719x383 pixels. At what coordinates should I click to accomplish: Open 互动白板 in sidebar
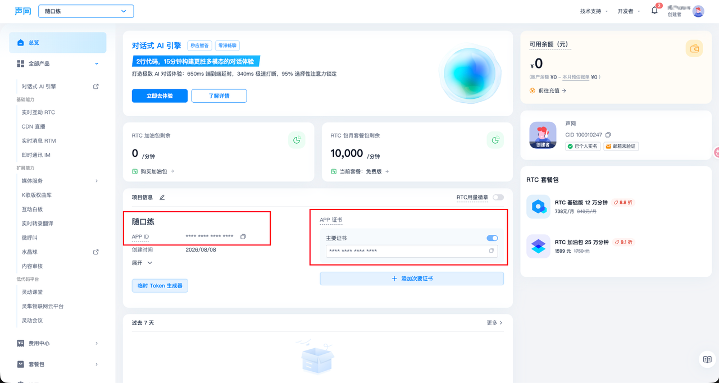pos(32,209)
